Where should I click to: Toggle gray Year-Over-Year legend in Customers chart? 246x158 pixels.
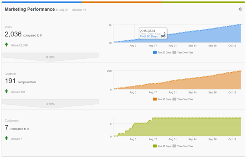[183, 146]
